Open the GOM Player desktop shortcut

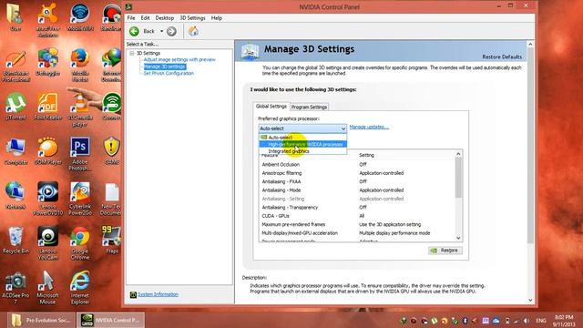tap(47, 151)
